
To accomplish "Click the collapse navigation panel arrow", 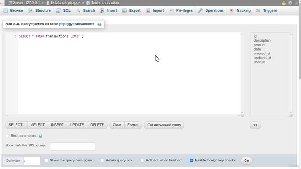I will (x=1, y=3).
